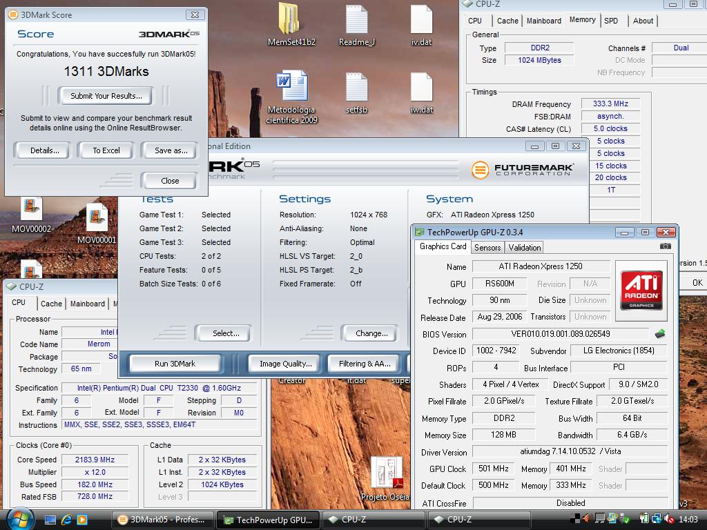Switch to Validation tab in GPU-Z
707x530 pixels.
(525, 248)
